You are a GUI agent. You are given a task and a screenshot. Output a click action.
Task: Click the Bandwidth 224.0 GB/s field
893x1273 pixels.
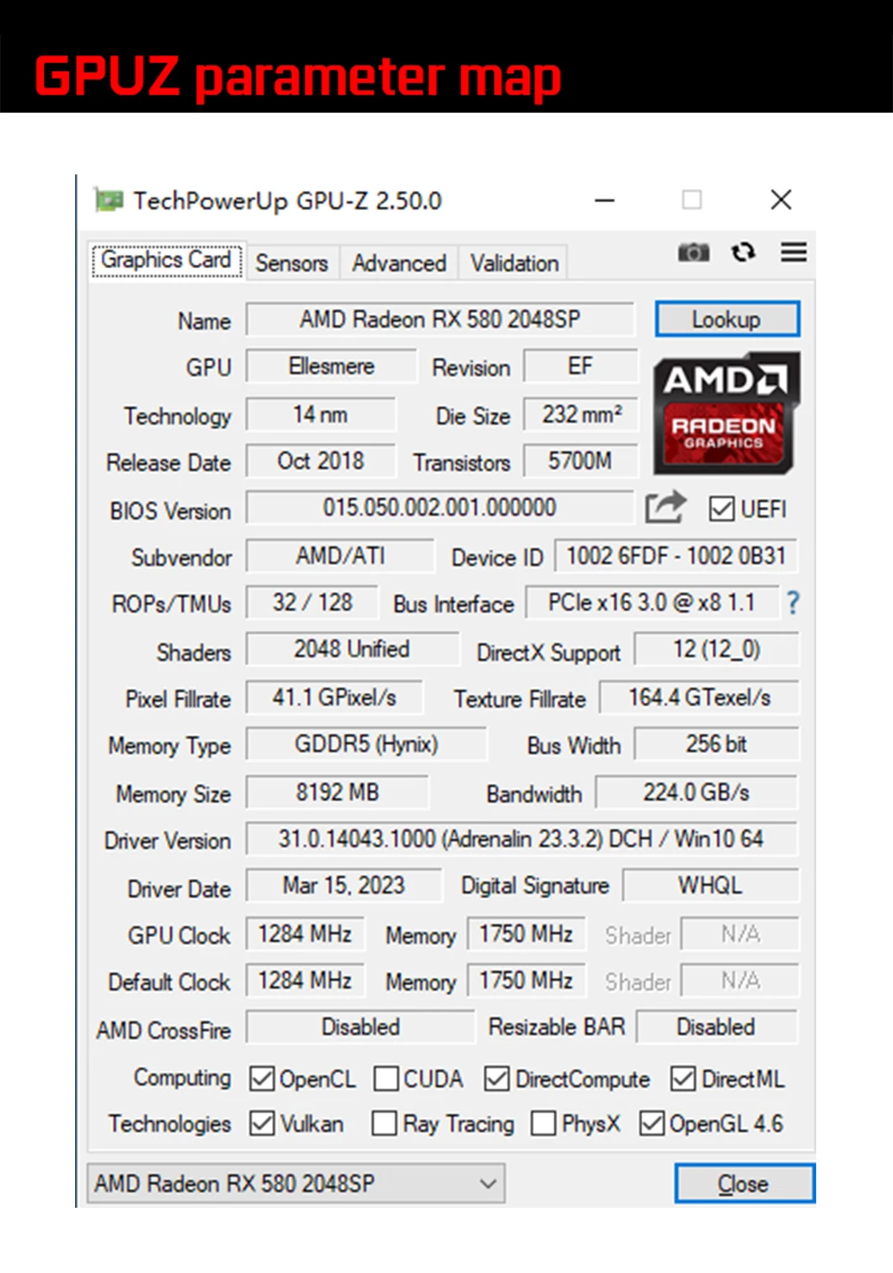coord(697,792)
